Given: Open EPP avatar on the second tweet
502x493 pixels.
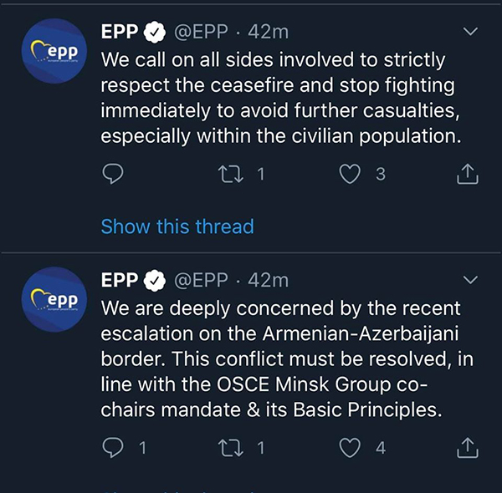Looking at the screenshot, I should (x=54, y=300).
